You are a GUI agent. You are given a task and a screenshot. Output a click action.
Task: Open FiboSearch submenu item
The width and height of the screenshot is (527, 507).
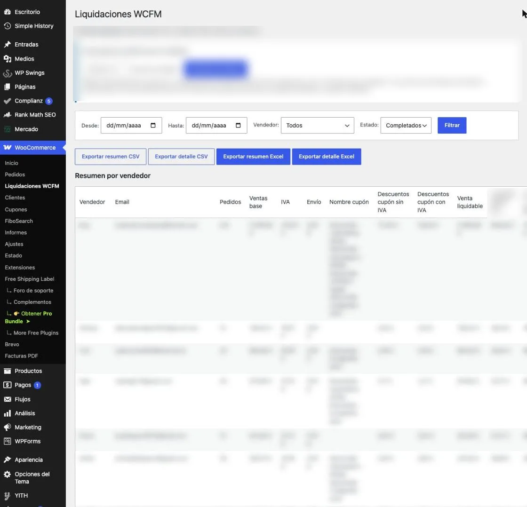tap(19, 221)
